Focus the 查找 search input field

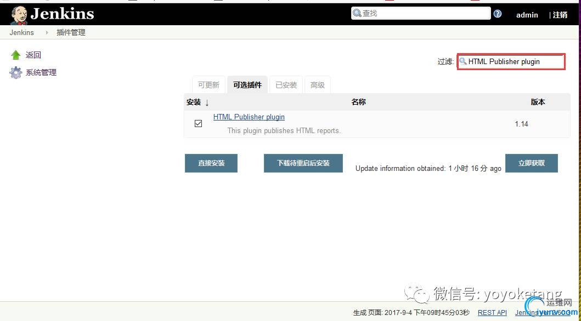(x=421, y=13)
